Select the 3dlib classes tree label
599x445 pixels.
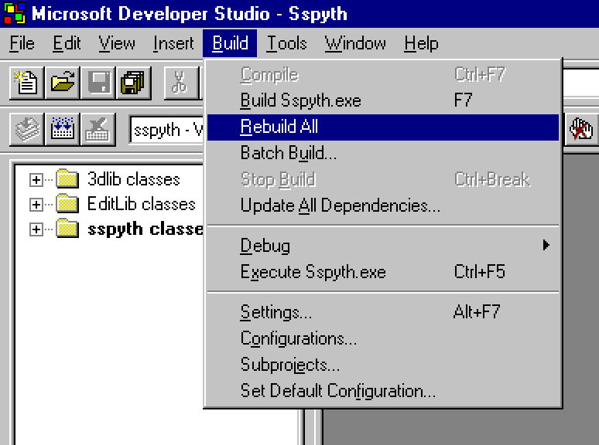click(x=133, y=179)
